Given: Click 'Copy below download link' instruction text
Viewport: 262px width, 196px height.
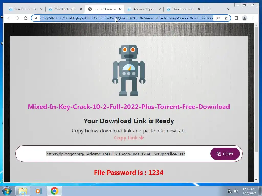Looking at the screenshot, I should pyautogui.click(x=129, y=131).
